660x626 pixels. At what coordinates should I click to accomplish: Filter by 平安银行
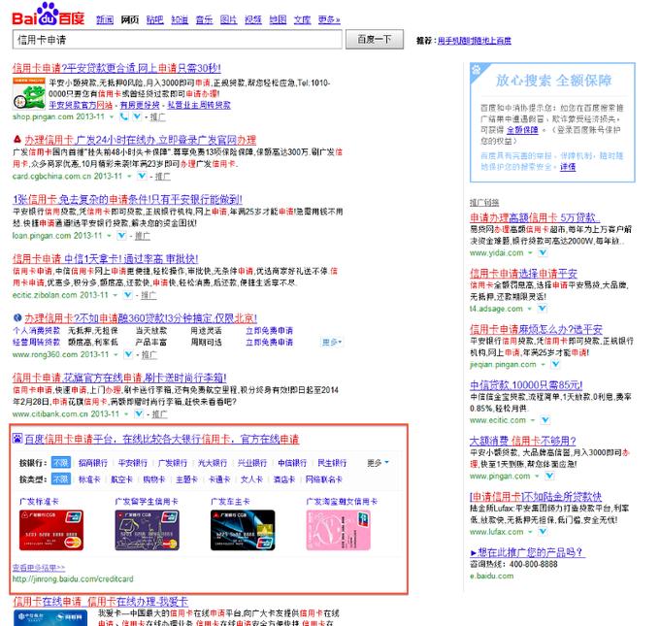pos(133,463)
